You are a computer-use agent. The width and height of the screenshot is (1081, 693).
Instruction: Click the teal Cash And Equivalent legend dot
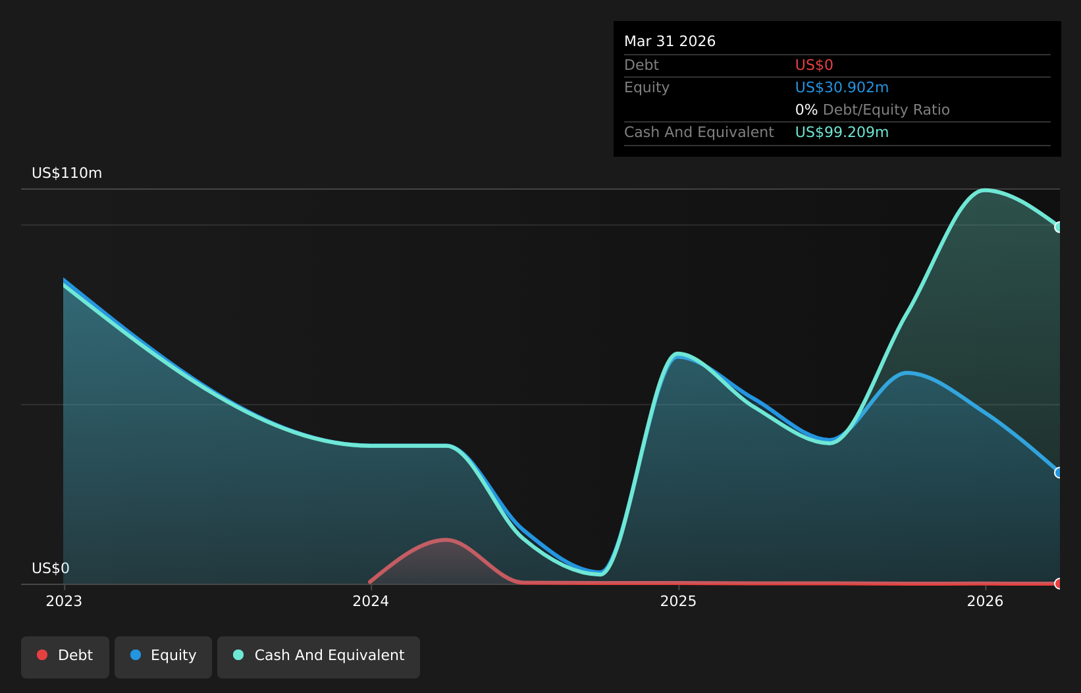click(x=238, y=655)
